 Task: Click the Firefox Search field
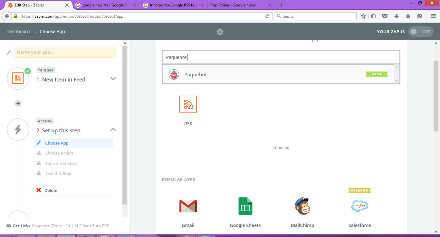[316, 16]
